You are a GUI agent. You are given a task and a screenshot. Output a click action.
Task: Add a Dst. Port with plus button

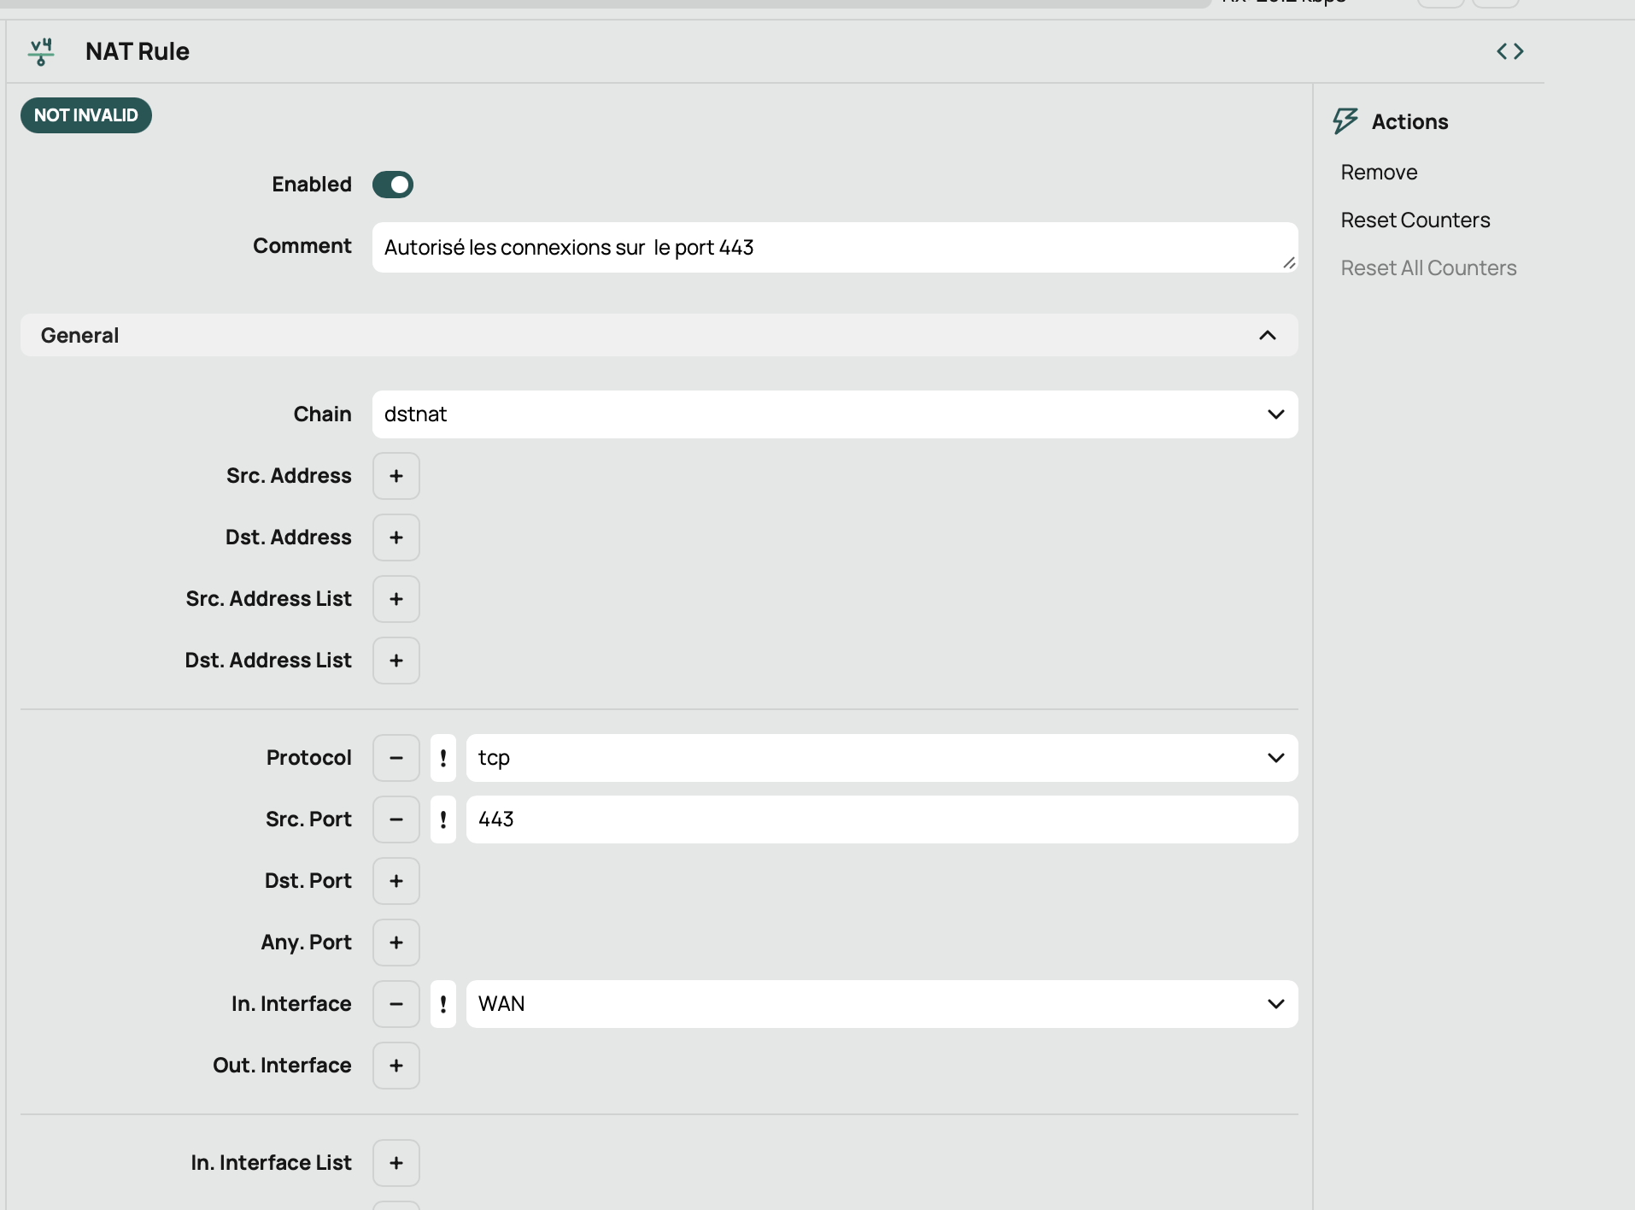tap(396, 881)
